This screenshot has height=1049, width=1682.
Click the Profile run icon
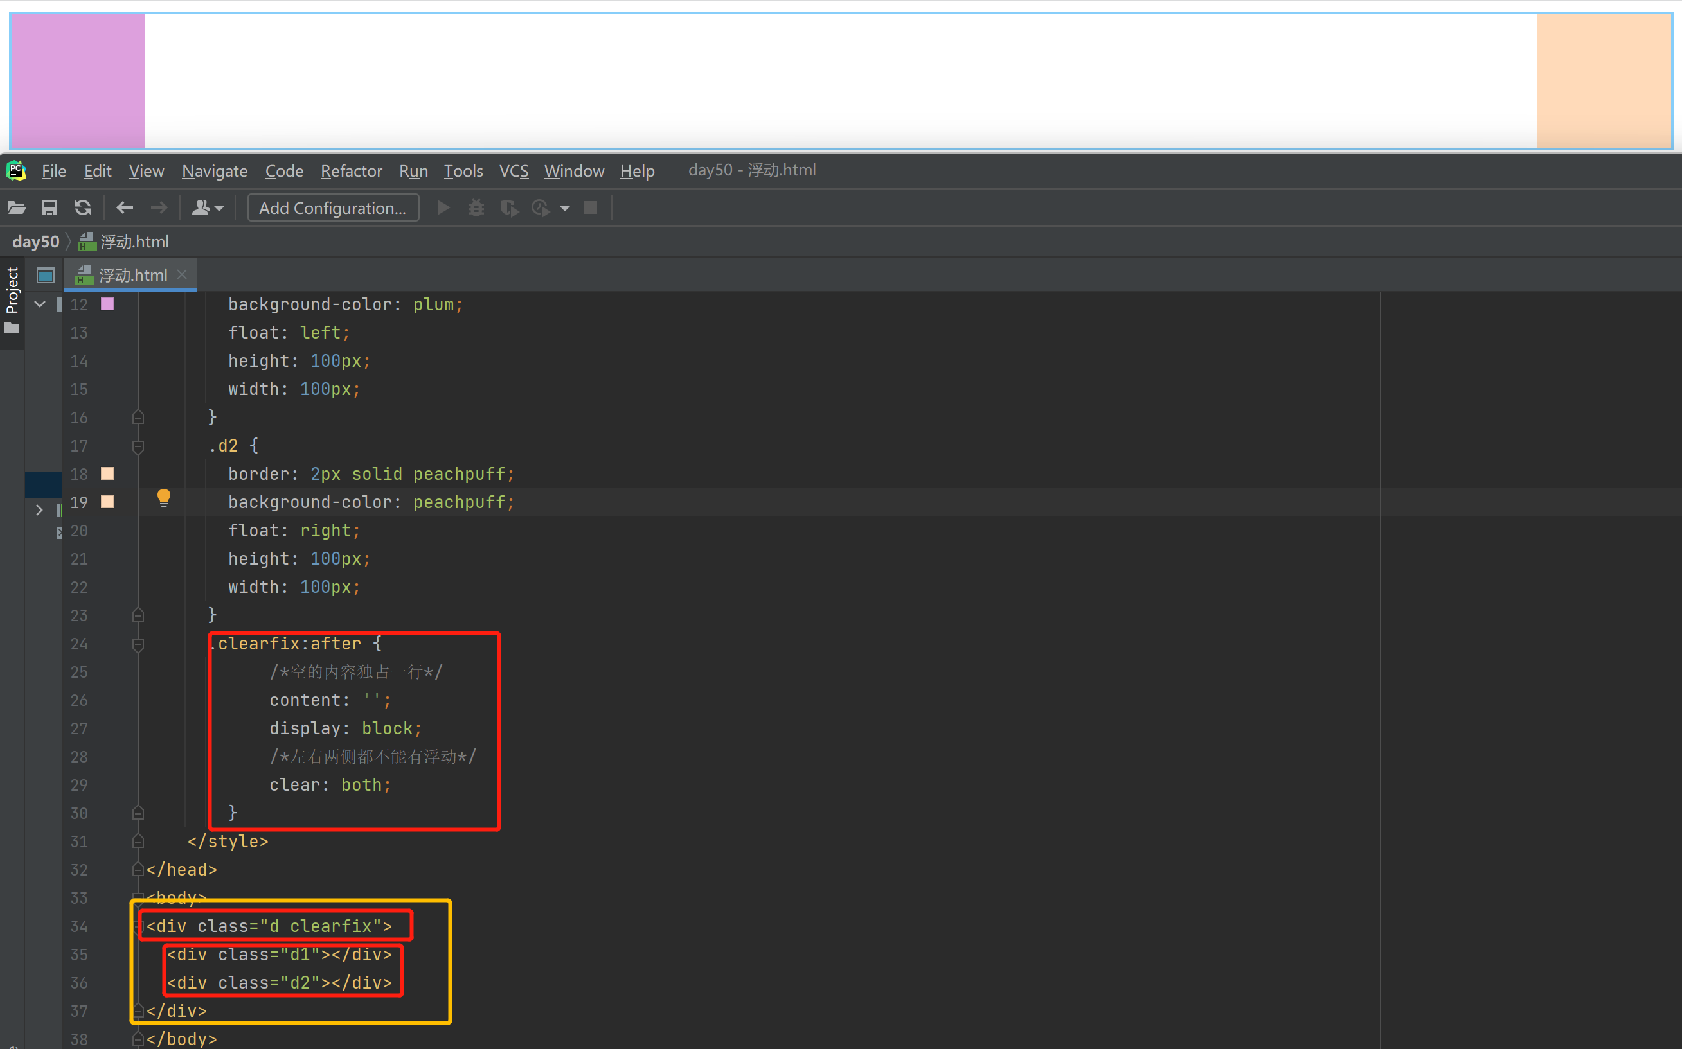pyautogui.click(x=541, y=207)
